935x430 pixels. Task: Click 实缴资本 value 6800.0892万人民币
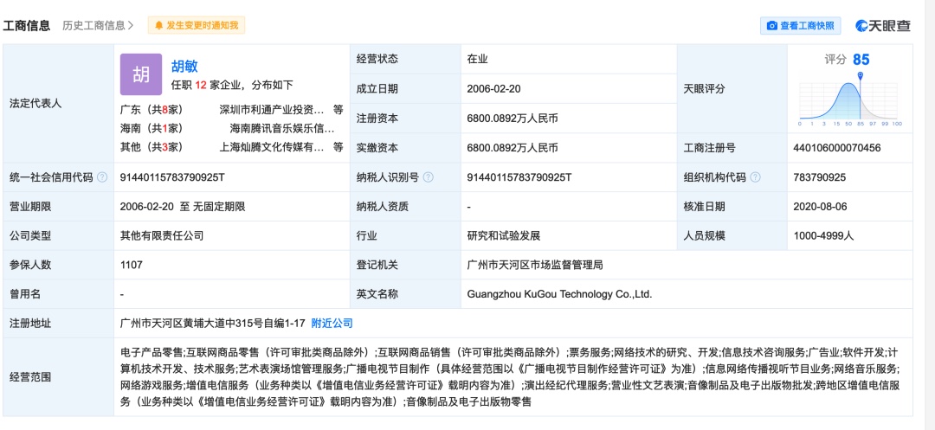tap(513, 148)
